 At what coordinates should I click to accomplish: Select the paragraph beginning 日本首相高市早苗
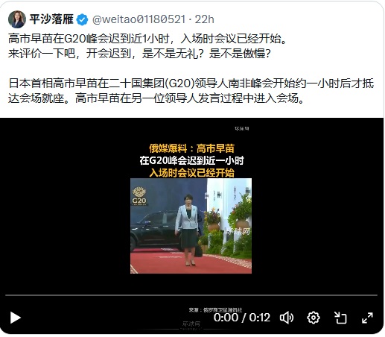(191, 91)
